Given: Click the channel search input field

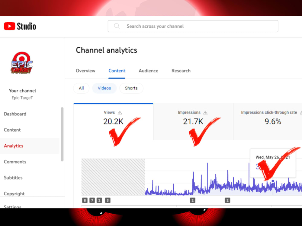Looking at the screenshot, I should tap(193, 26).
